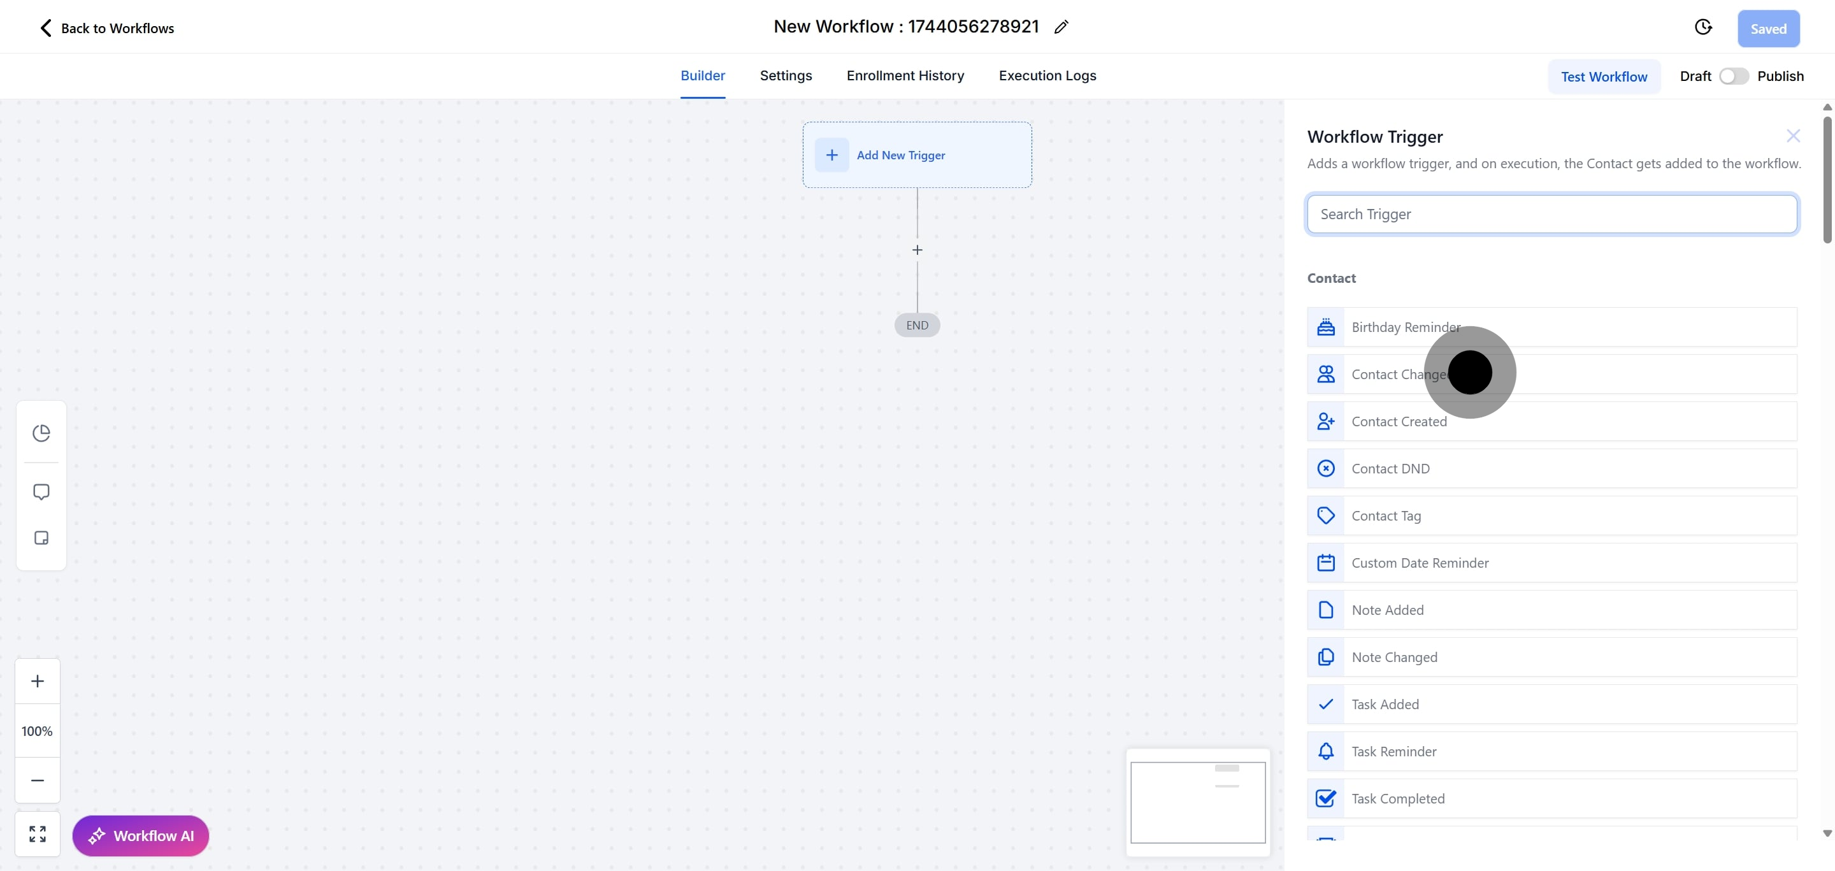Go back to Workflows

coord(107,29)
